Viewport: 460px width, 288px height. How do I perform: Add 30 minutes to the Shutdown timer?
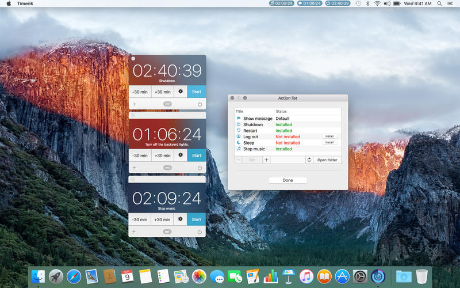(x=162, y=92)
